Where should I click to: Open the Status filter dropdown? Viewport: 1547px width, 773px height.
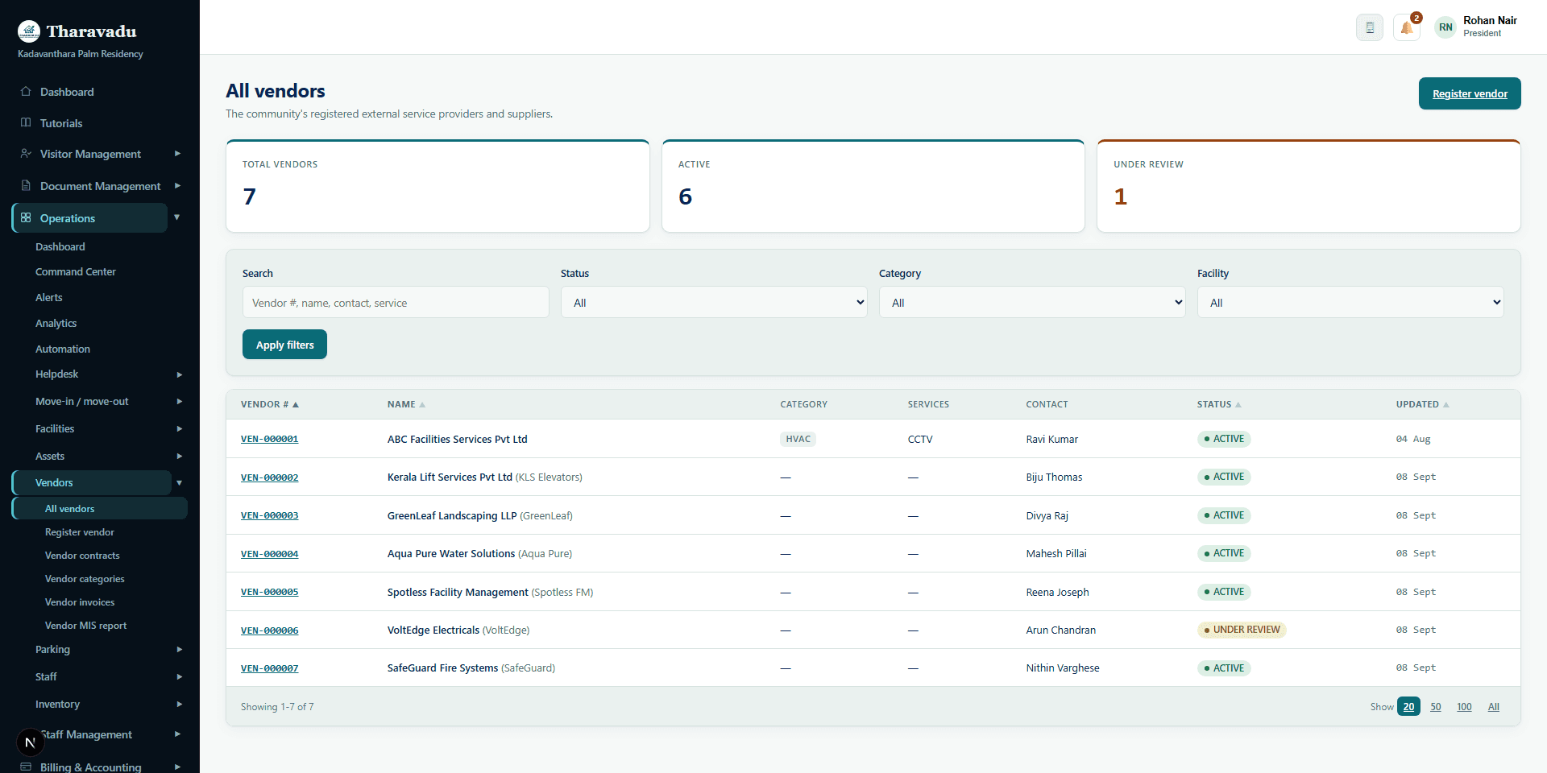tap(714, 303)
